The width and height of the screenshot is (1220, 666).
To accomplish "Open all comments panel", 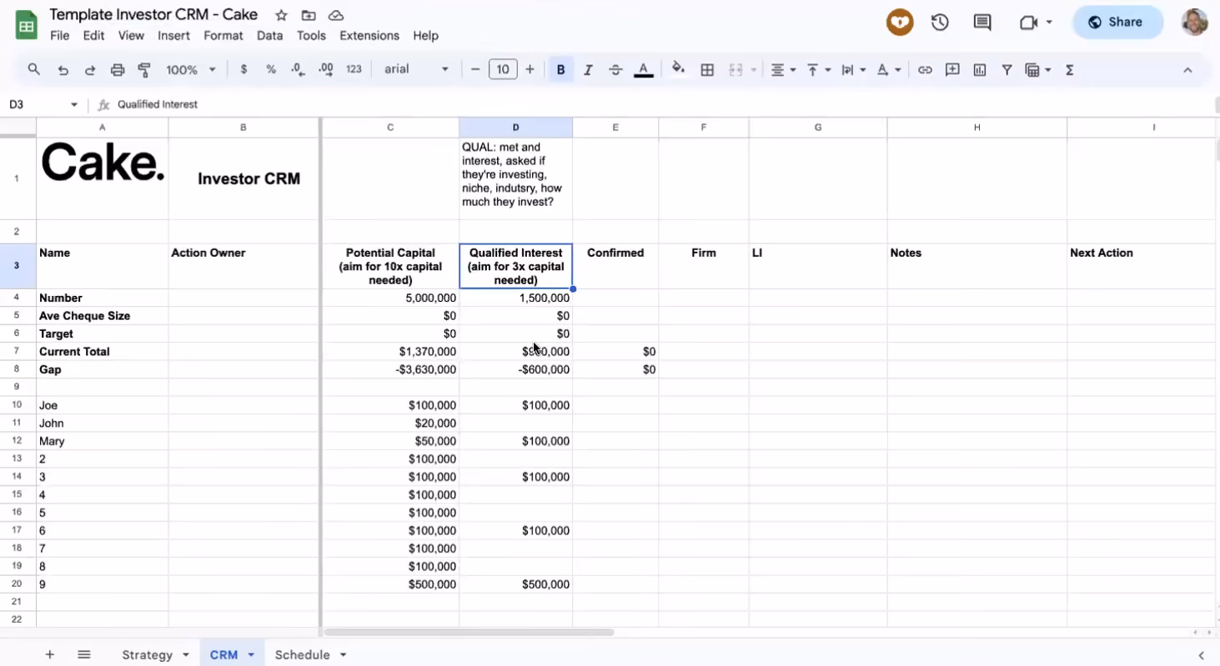I will coord(982,23).
